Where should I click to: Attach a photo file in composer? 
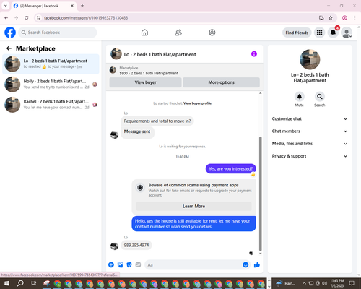pos(120,264)
